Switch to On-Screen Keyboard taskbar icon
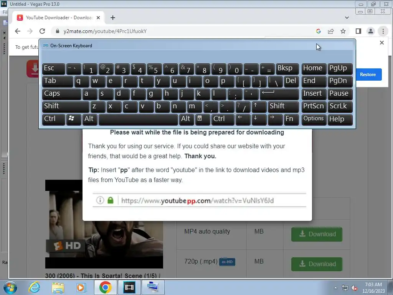393x295 pixels. pos(153,287)
